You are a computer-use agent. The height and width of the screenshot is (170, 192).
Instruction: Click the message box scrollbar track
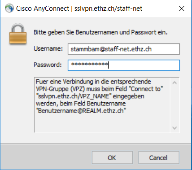pyautogui.click(x=175, y=105)
